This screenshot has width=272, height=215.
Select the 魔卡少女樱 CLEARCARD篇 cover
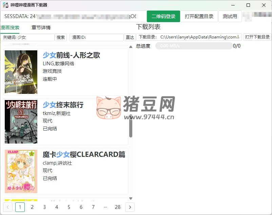[x=21, y=171]
